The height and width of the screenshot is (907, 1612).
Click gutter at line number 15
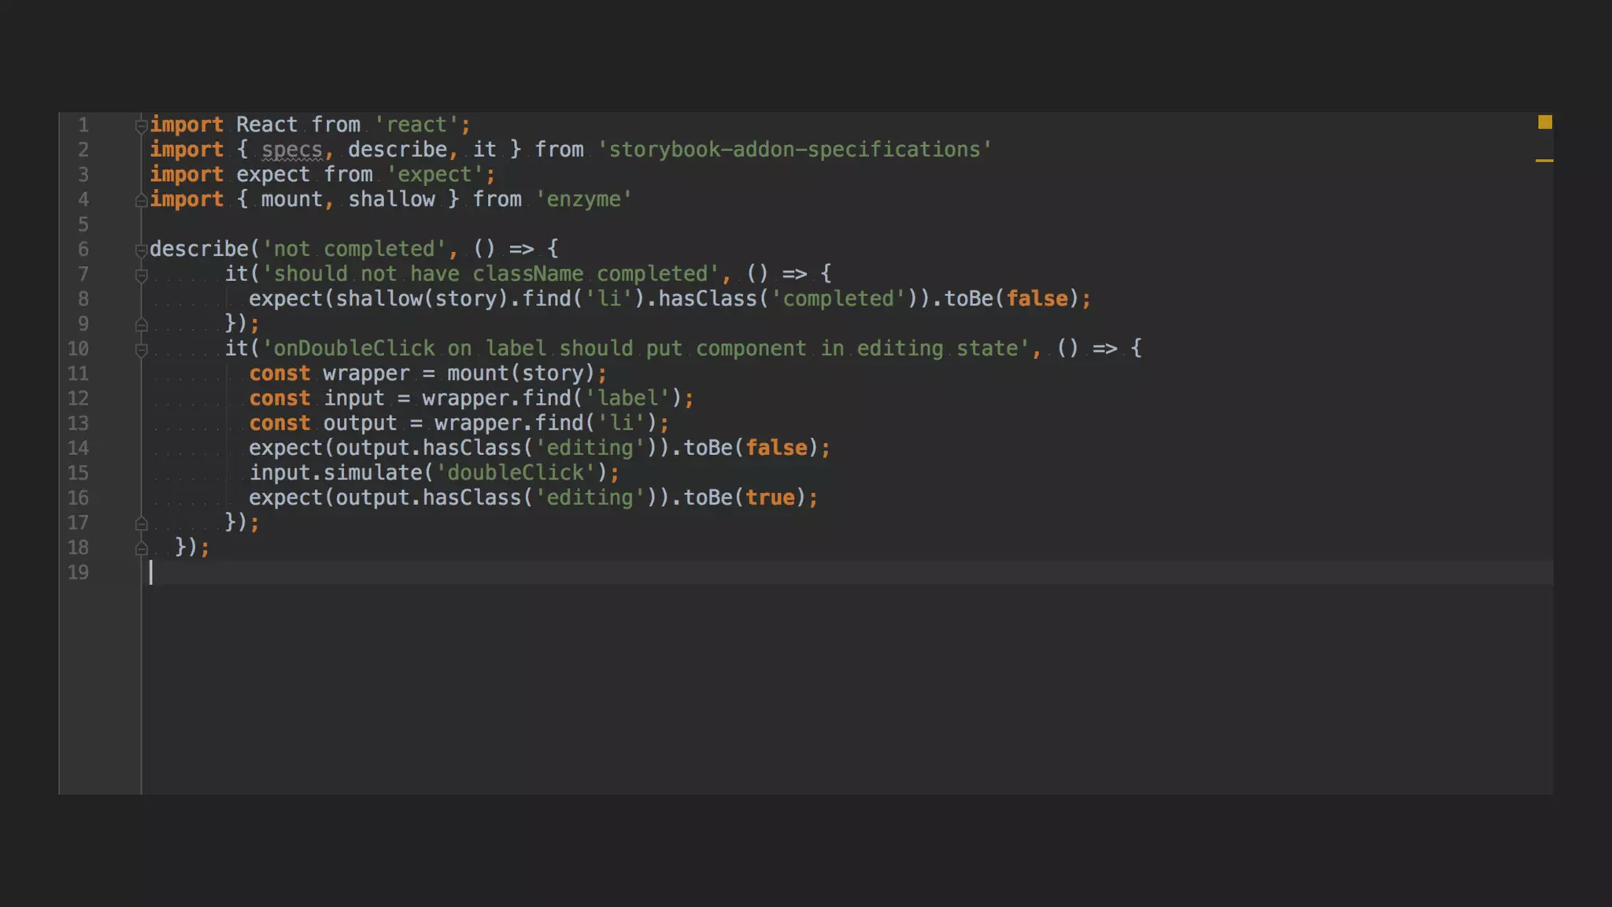pyautogui.click(x=78, y=473)
